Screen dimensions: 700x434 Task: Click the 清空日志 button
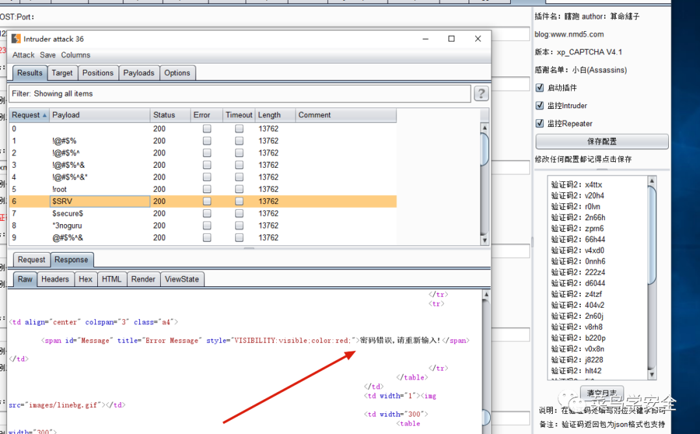[601, 393]
